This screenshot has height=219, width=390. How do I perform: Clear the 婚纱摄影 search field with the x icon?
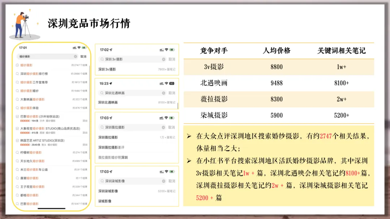click(x=76, y=57)
